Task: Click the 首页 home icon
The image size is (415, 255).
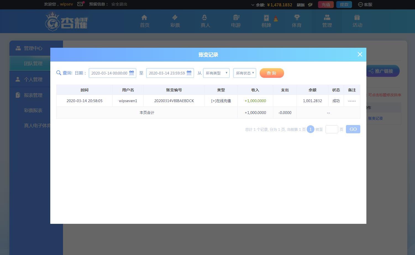Action: click(x=144, y=18)
